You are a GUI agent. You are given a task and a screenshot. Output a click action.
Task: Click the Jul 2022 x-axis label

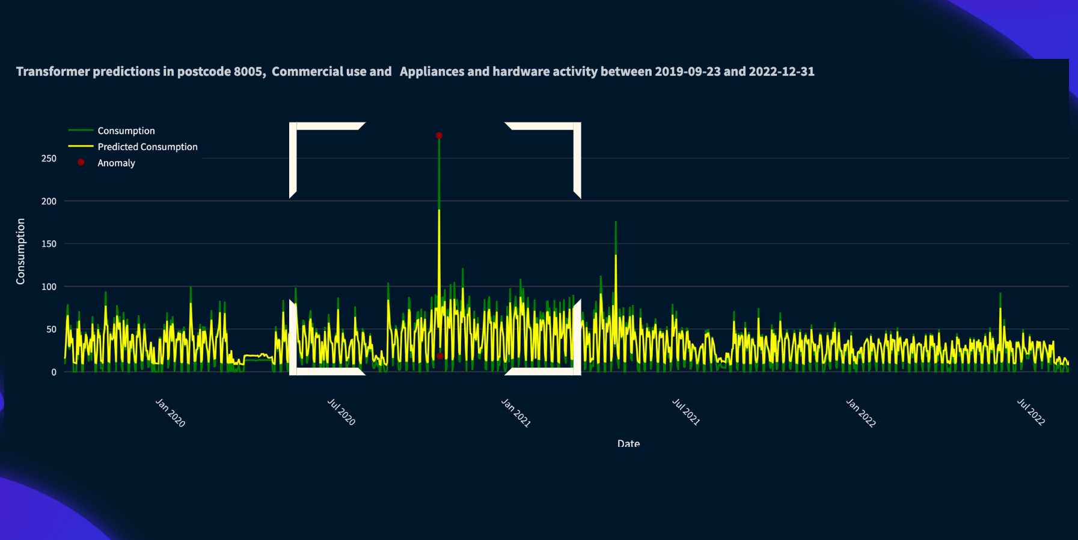point(1031,412)
